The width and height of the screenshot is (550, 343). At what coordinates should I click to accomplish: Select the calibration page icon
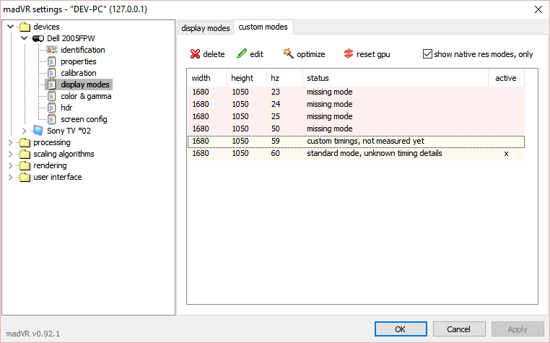[51, 73]
